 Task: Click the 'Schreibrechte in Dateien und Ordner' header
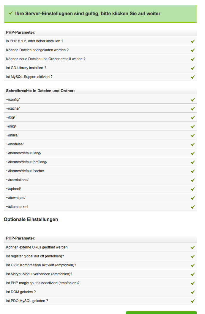(40, 91)
